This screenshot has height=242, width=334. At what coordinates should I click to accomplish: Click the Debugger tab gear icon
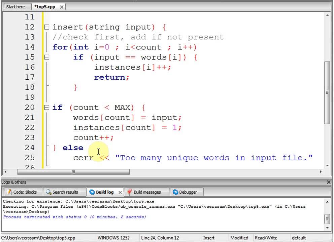coord(175,192)
